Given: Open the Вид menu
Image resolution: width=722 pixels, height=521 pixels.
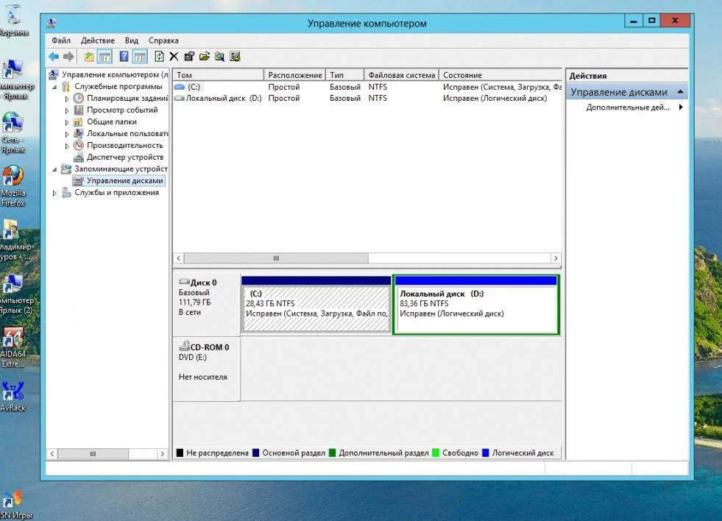Looking at the screenshot, I should point(131,40).
